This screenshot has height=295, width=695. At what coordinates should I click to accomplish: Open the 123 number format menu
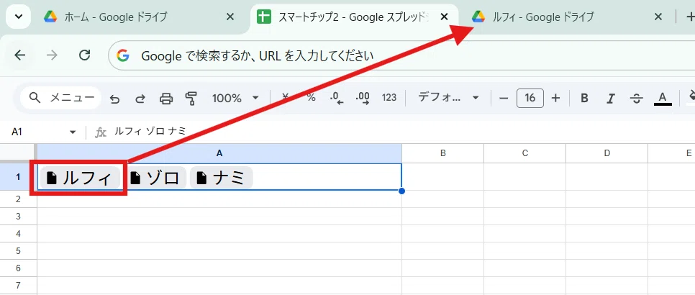pos(389,98)
